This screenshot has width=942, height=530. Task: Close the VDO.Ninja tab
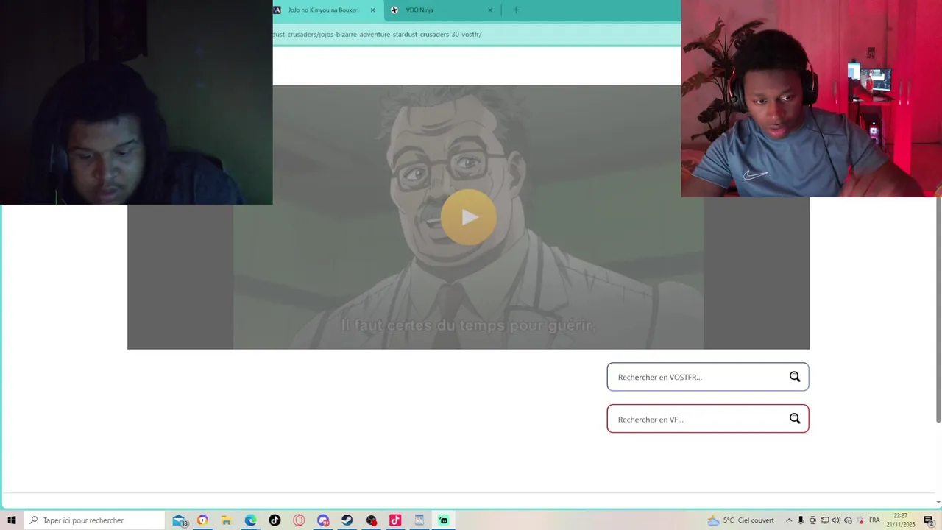coord(490,10)
